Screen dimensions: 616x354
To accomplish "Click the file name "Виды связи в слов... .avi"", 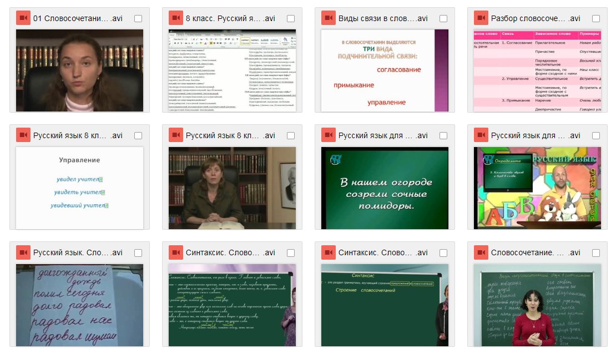I will coord(383,18).
